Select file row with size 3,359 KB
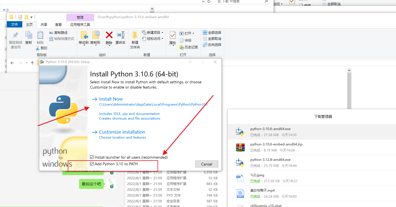This screenshot has width=396, height=207. (x=172, y=173)
